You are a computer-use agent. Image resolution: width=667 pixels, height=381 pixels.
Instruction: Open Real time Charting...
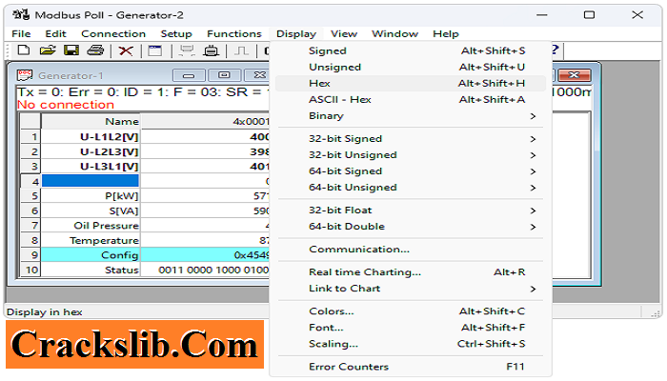411,272
